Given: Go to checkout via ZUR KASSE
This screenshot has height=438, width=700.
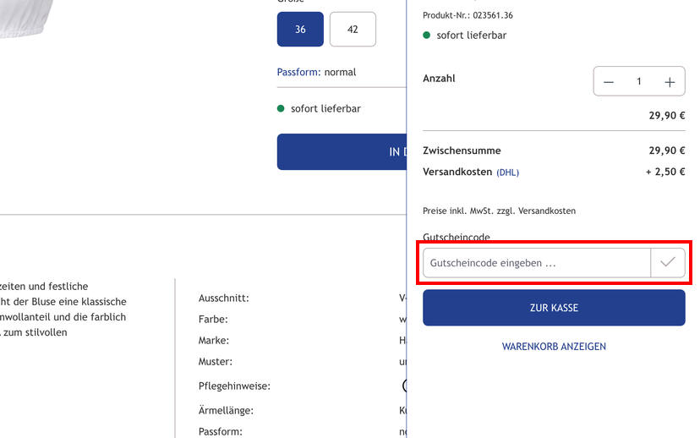Looking at the screenshot, I should [x=554, y=308].
